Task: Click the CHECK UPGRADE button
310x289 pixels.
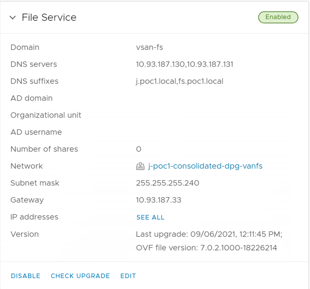Action: click(80, 276)
